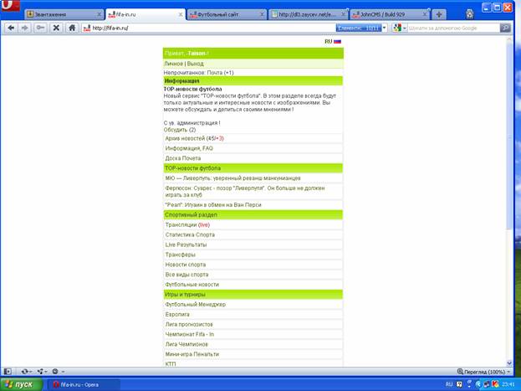The height and width of the screenshot is (391, 521).
Task: Close the dl3.zaycev.net tab
Action: 343,14
